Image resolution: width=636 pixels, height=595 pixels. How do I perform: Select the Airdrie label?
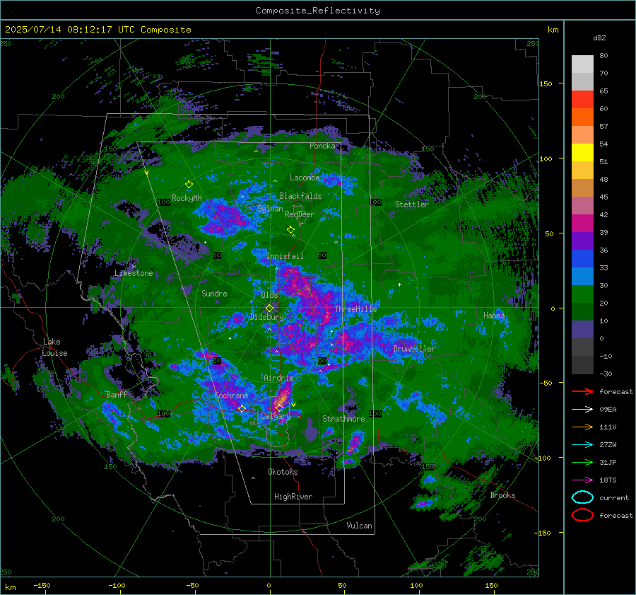tap(278, 378)
